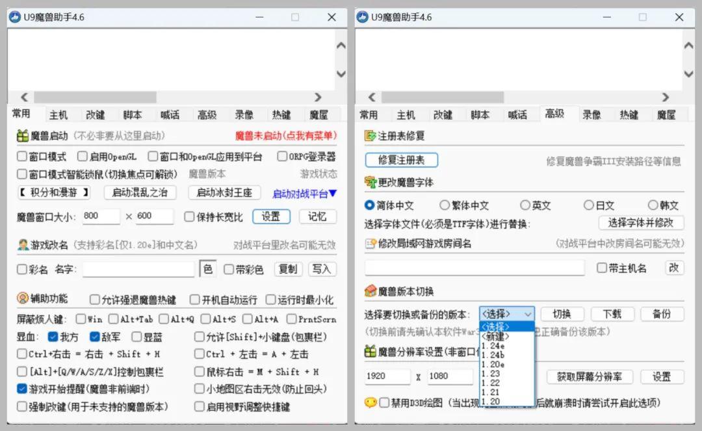Screen dimensions: 702x431
Task: Click the 修改局域网游戏房间名 section icon
Action: (370, 244)
